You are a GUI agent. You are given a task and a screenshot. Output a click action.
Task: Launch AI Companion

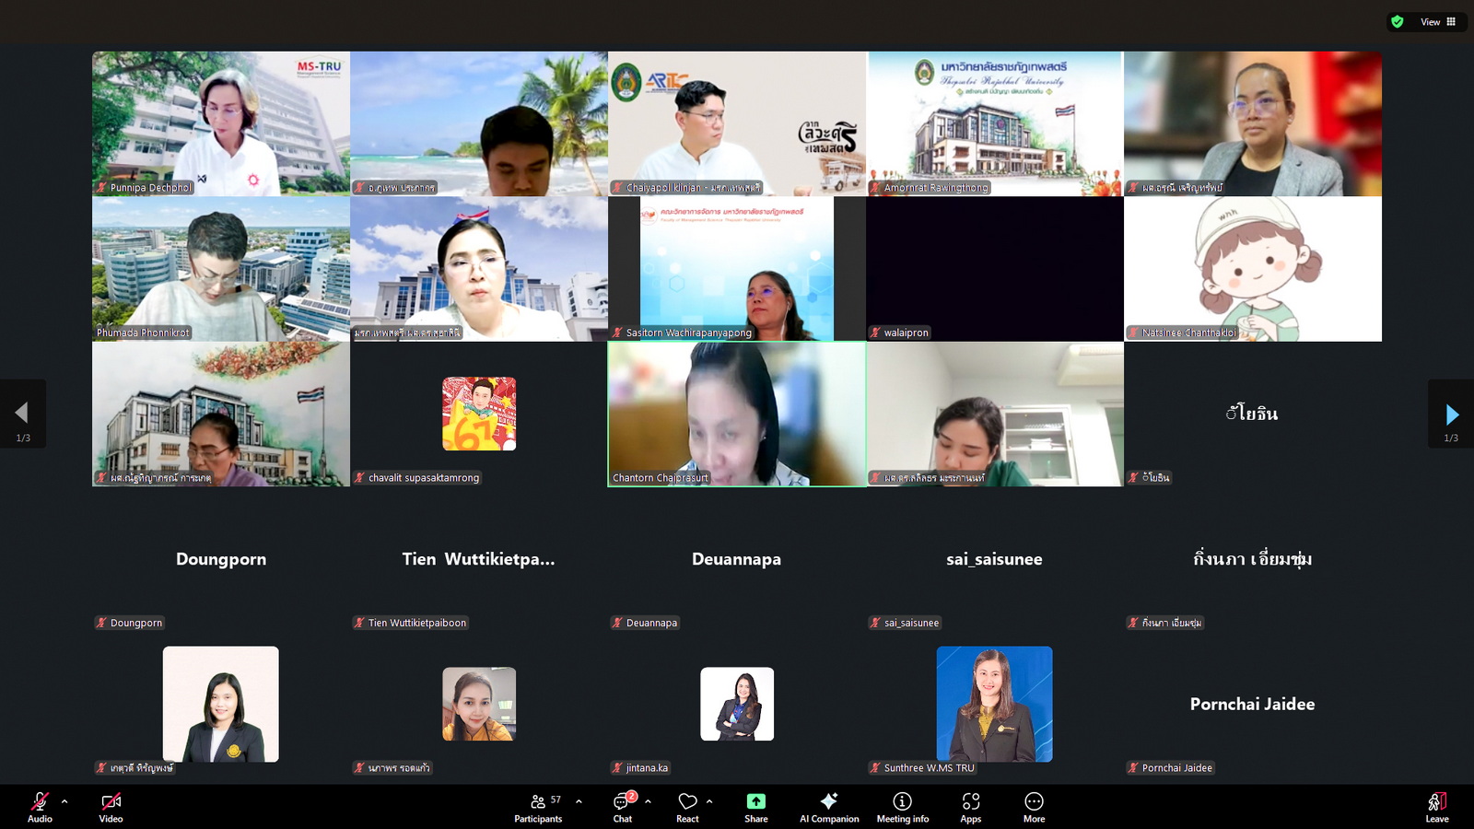[828, 807]
